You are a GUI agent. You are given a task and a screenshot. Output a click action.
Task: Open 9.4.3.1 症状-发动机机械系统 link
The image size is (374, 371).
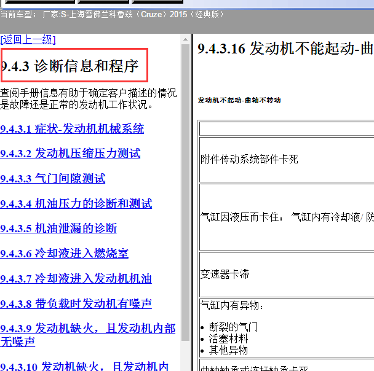[72, 129]
